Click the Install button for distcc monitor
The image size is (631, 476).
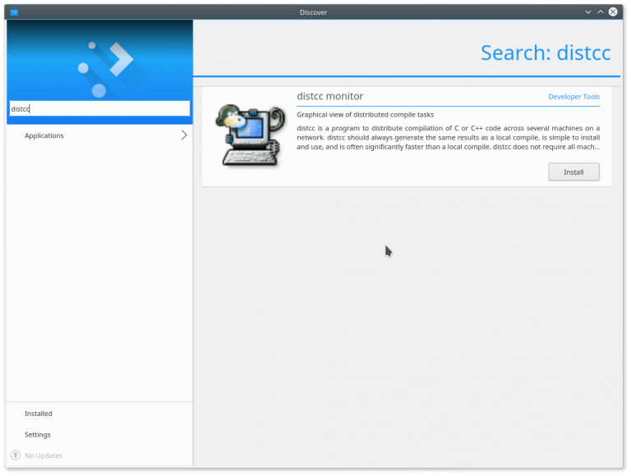pyautogui.click(x=573, y=172)
